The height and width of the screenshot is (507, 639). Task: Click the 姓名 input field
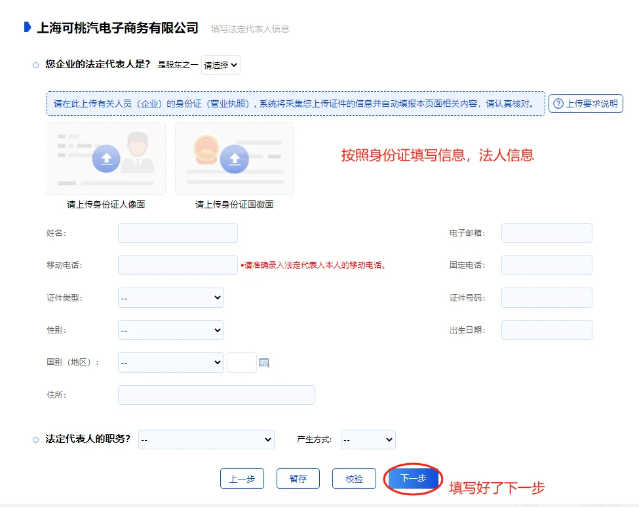177,233
